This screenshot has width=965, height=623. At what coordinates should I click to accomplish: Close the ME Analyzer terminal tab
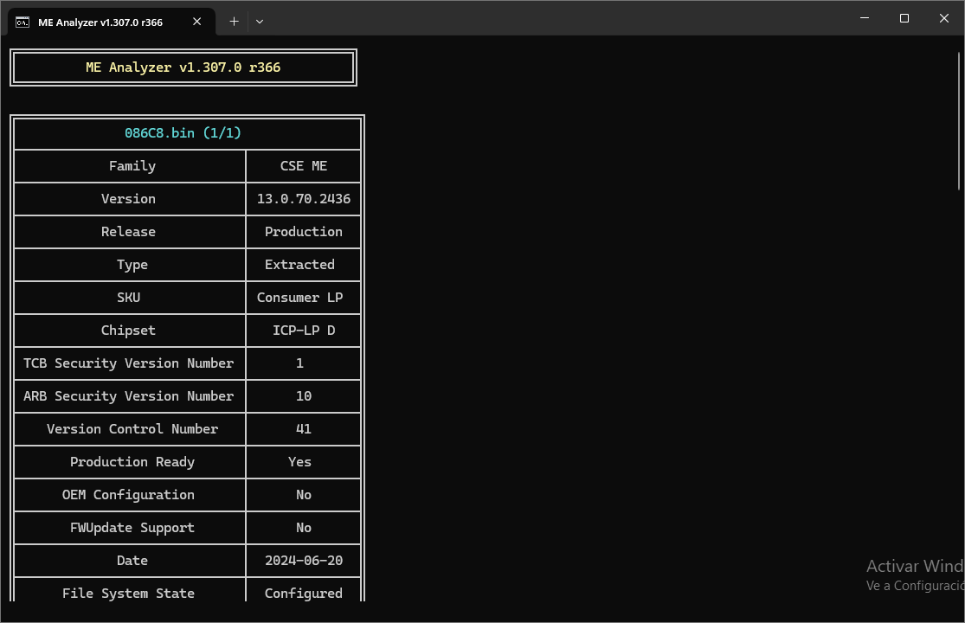click(x=197, y=22)
